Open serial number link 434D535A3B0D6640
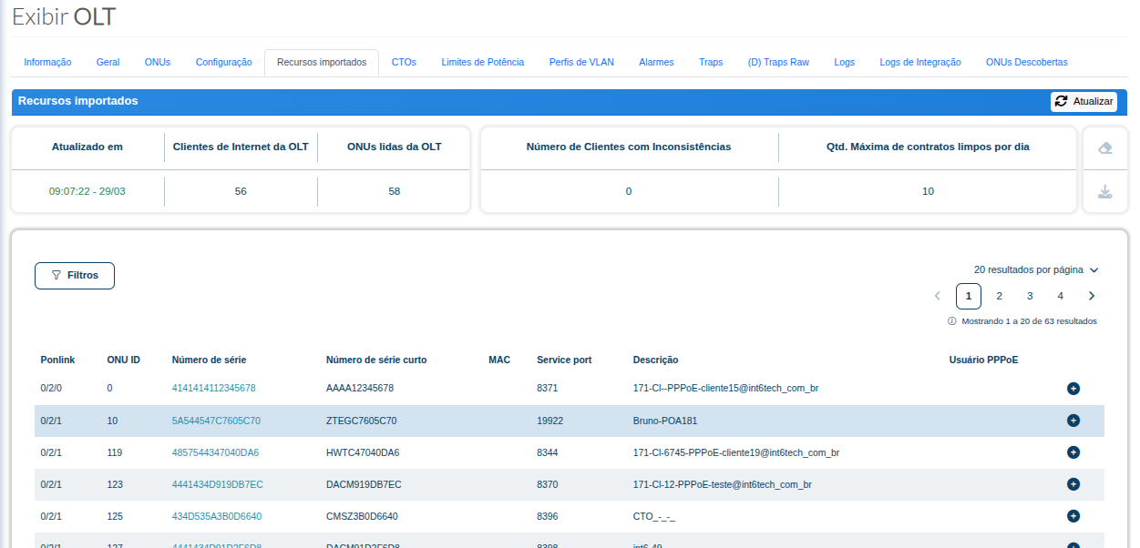 point(217,516)
